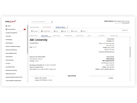Open Medical History Form in sidebar
Image resolution: width=137 pixels, height=103 pixels.
tap(11, 74)
